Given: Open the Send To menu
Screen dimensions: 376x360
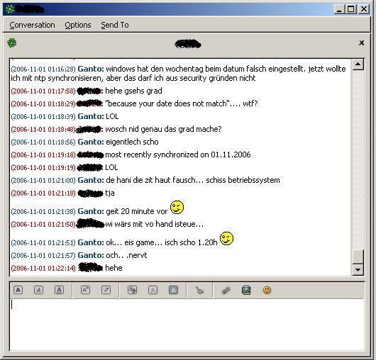Looking at the screenshot, I should (115, 25).
